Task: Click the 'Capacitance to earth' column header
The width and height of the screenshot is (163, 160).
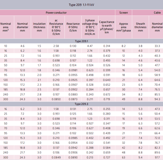Action: tap(106, 27)
